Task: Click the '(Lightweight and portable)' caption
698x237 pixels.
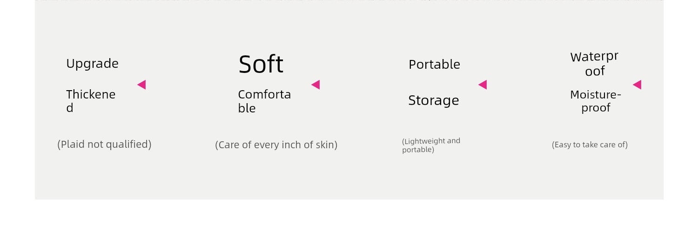Action: click(x=431, y=145)
